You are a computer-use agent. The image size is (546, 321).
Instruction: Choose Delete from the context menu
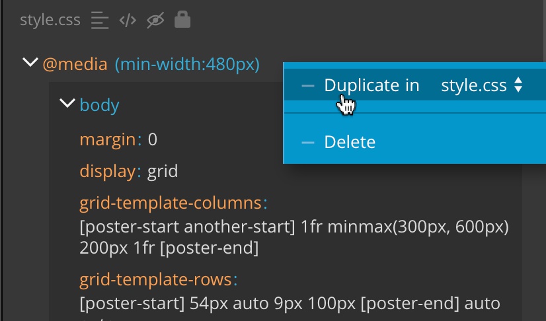pyautogui.click(x=350, y=142)
